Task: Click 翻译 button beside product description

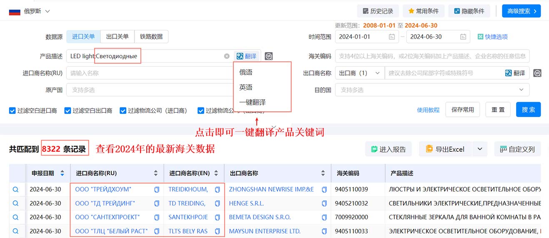Action: click(x=246, y=56)
